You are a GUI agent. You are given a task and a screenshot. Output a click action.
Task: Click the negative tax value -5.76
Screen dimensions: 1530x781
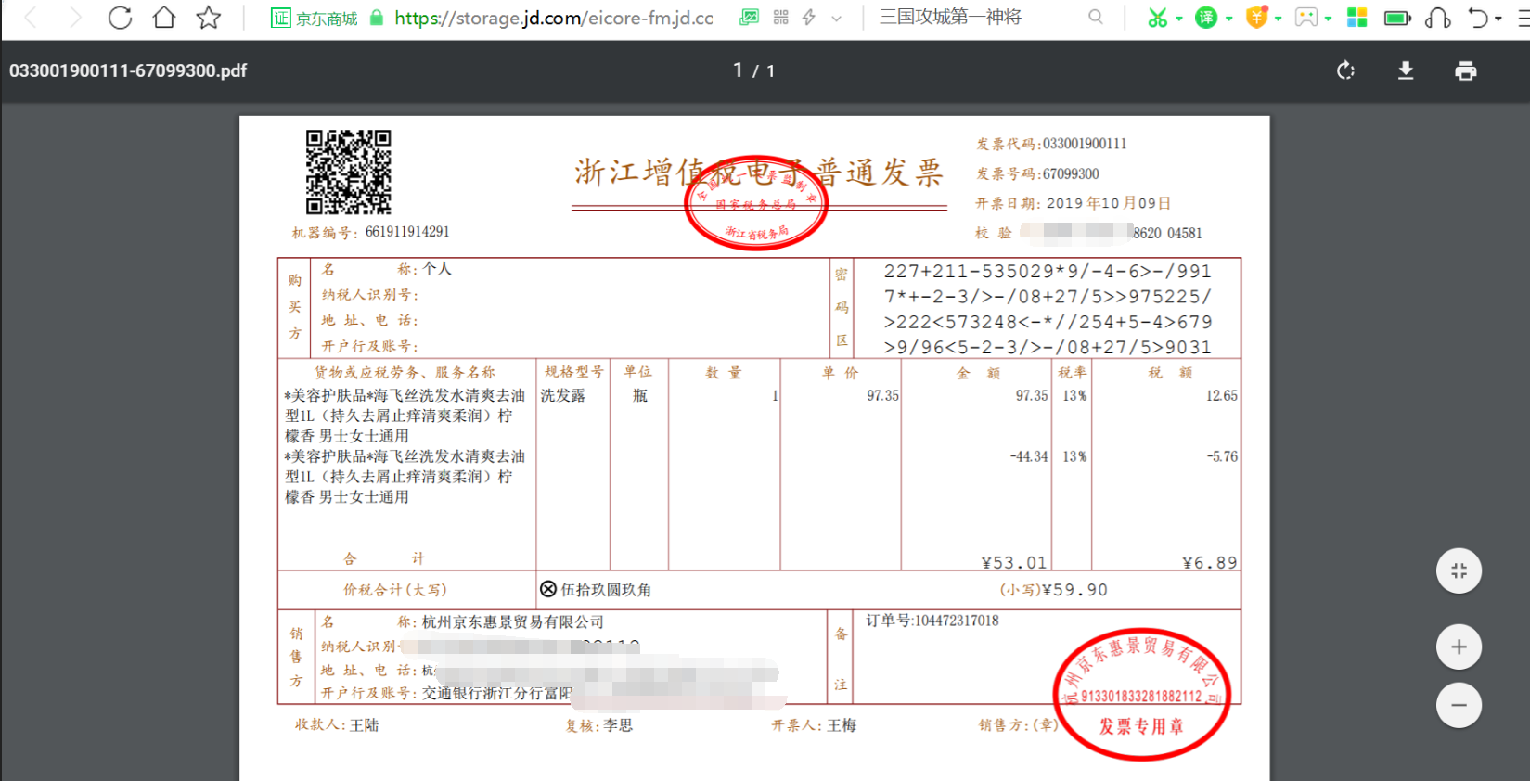(x=1222, y=457)
